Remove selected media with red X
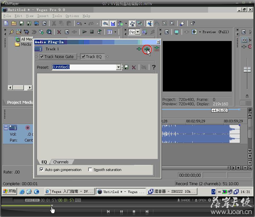 click(59, 32)
